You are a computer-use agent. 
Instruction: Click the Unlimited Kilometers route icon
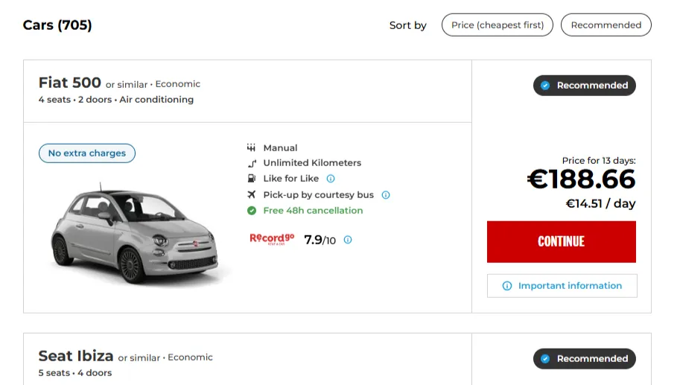coord(252,163)
